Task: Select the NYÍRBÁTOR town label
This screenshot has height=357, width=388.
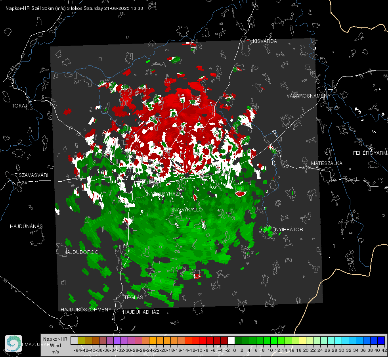Action: click(289, 230)
